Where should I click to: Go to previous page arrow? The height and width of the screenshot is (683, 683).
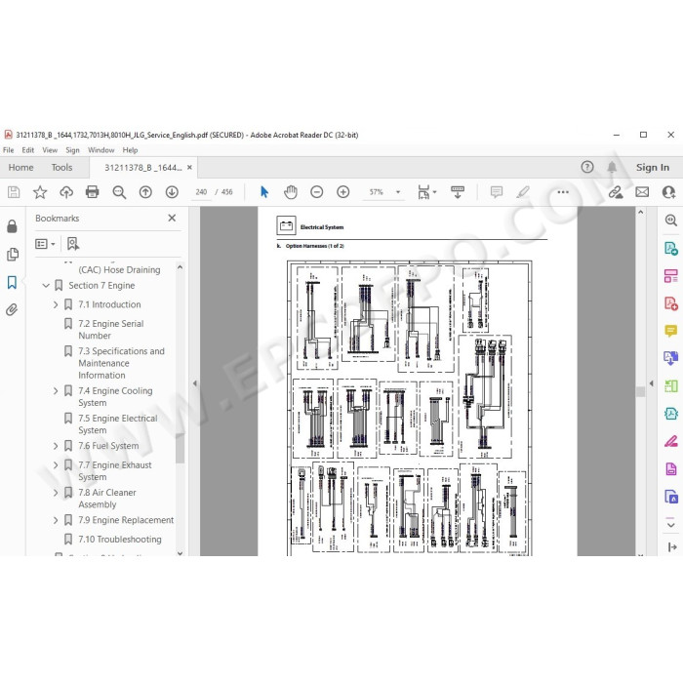(x=145, y=192)
